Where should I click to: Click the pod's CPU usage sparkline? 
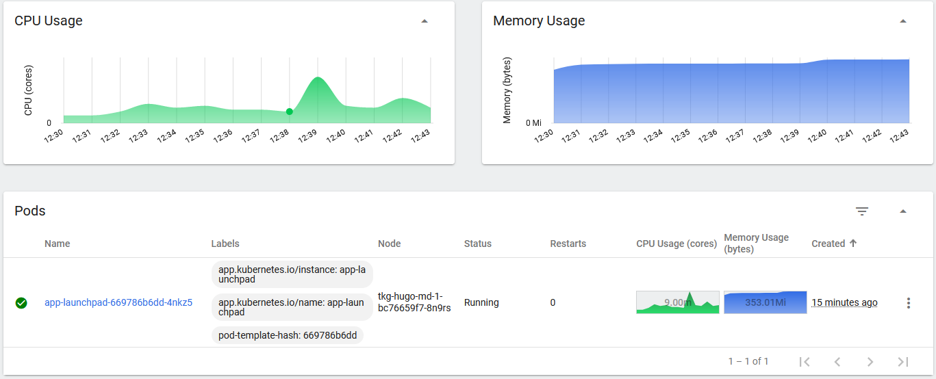pos(677,302)
